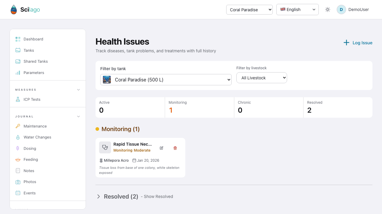Image resolution: width=382 pixels, height=214 pixels.
Task: Select the Resolved stat card
Action: (x=338, y=107)
